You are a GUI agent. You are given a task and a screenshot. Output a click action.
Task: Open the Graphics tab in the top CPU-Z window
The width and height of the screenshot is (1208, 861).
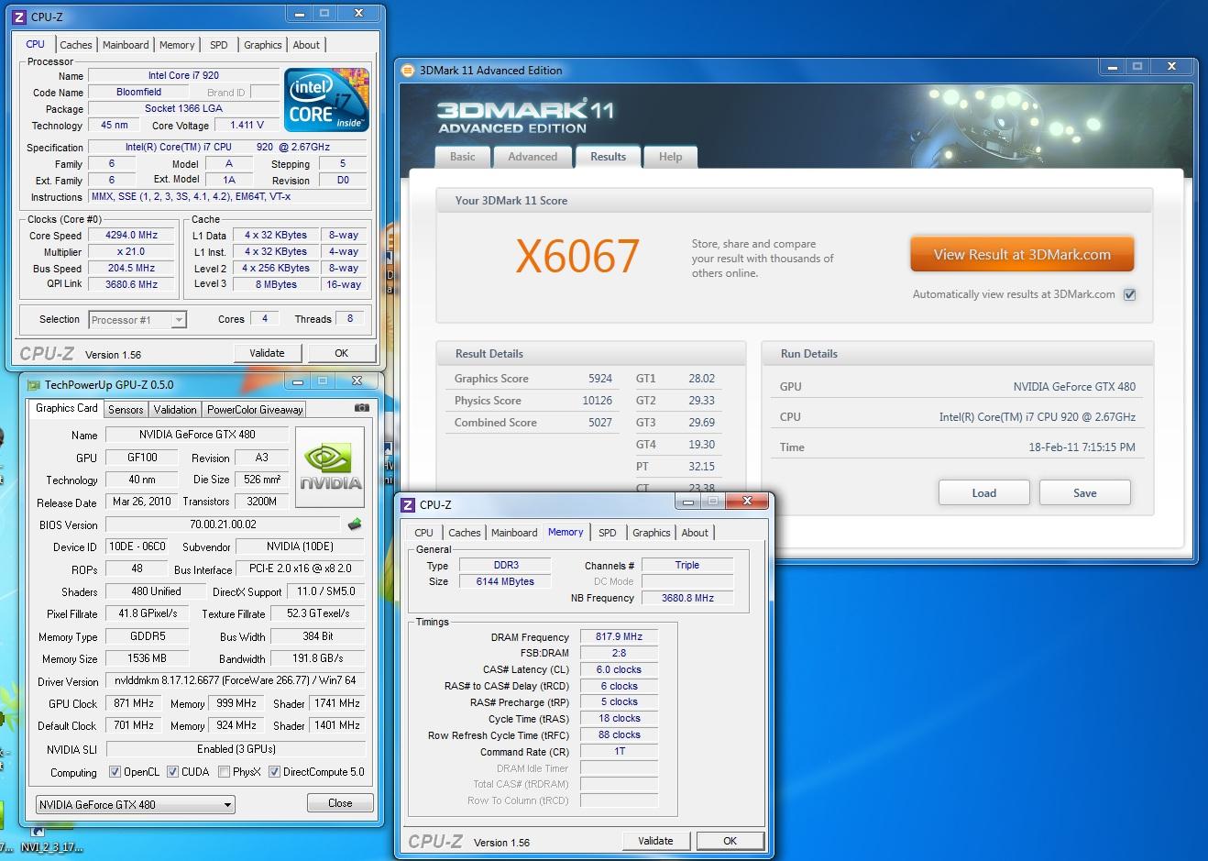263,45
